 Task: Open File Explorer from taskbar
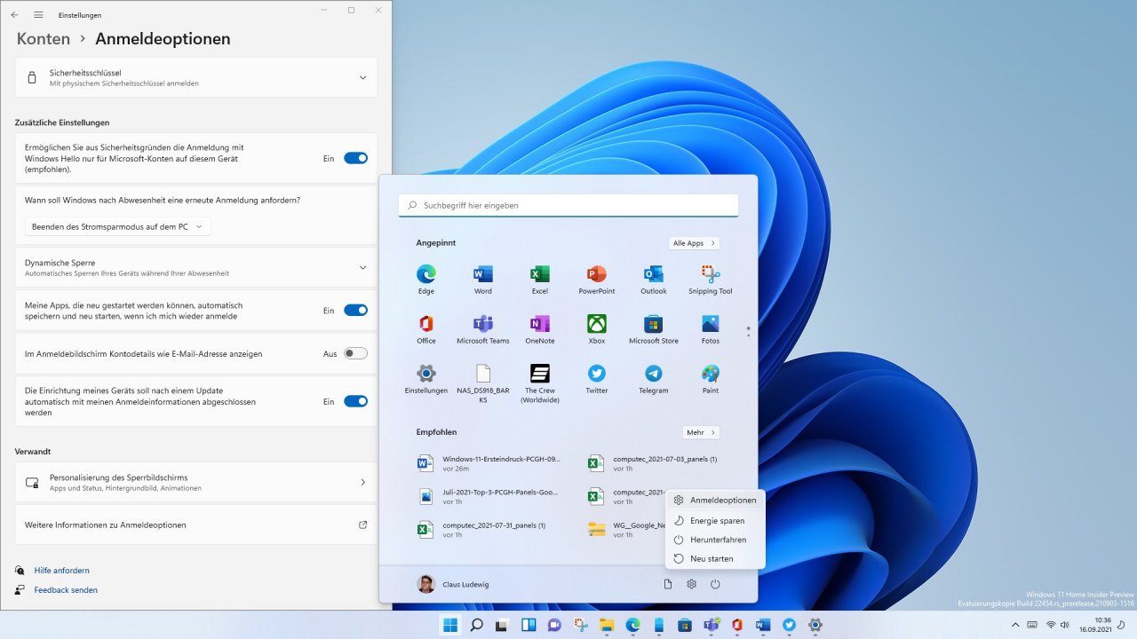pos(607,625)
